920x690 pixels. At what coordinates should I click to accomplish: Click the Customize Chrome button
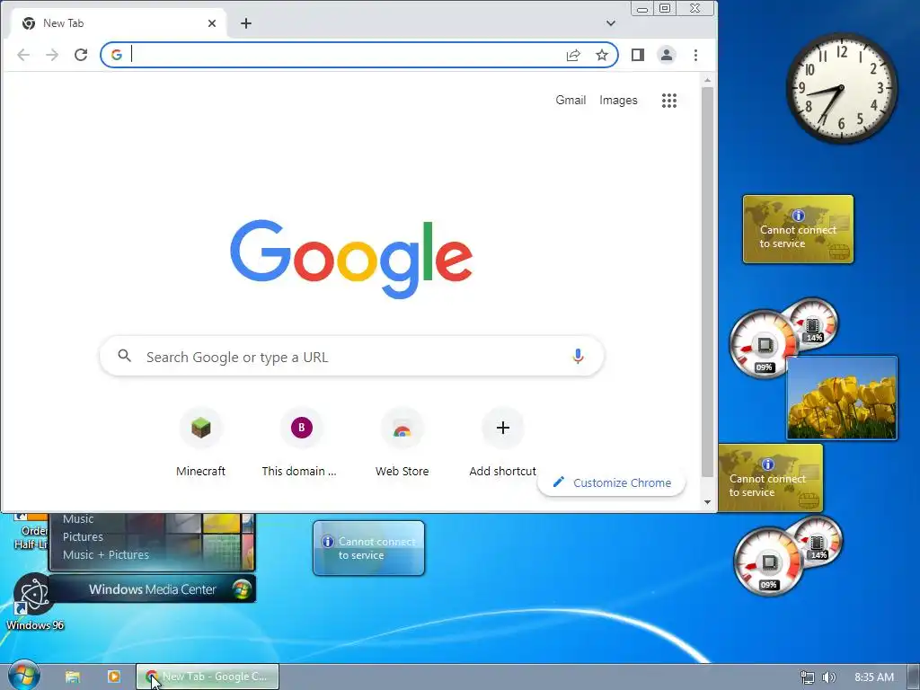pyautogui.click(x=612, y=482)
